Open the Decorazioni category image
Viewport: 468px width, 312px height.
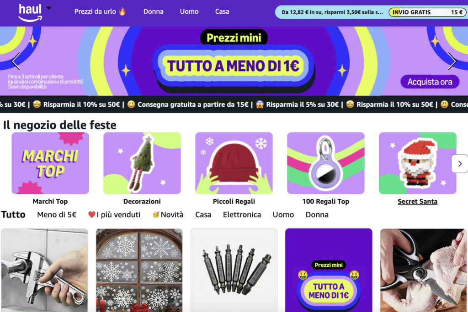142,163
